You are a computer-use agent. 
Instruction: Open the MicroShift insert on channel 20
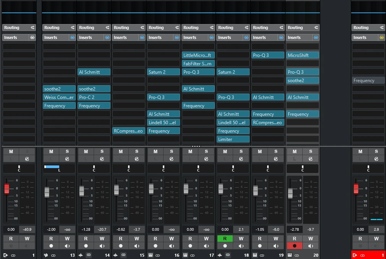pos(303,55)
